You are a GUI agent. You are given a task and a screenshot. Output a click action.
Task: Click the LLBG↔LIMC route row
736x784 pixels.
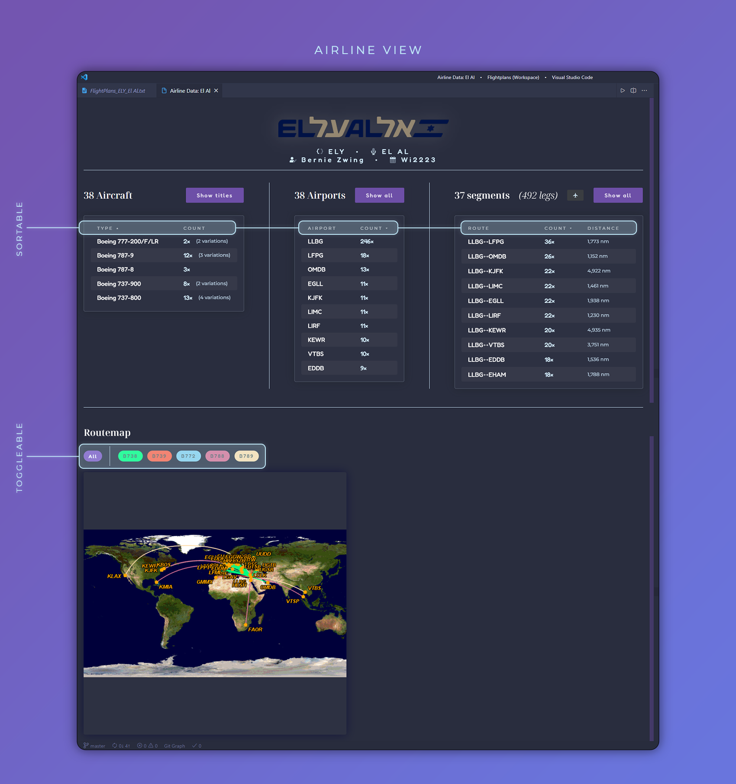pyautogui.click(x=549, y=286)
